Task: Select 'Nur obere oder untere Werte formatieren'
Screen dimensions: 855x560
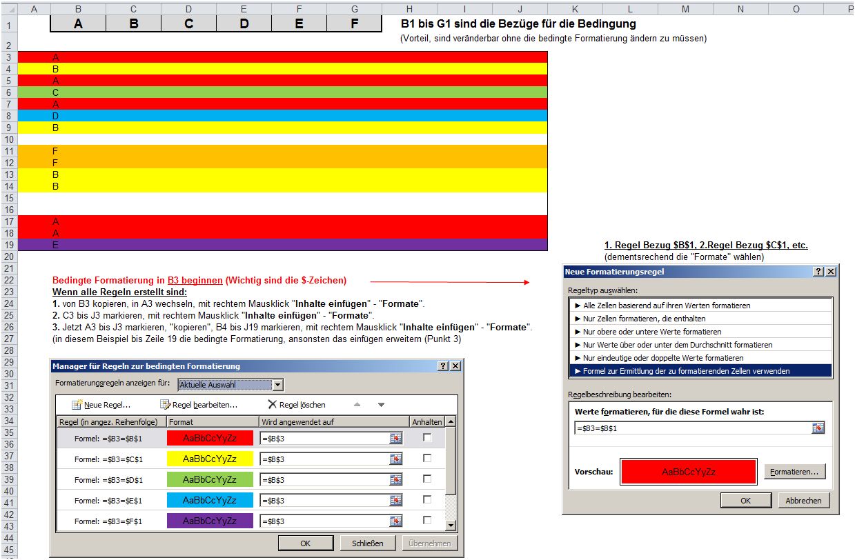Action: (x=700, y=332)
